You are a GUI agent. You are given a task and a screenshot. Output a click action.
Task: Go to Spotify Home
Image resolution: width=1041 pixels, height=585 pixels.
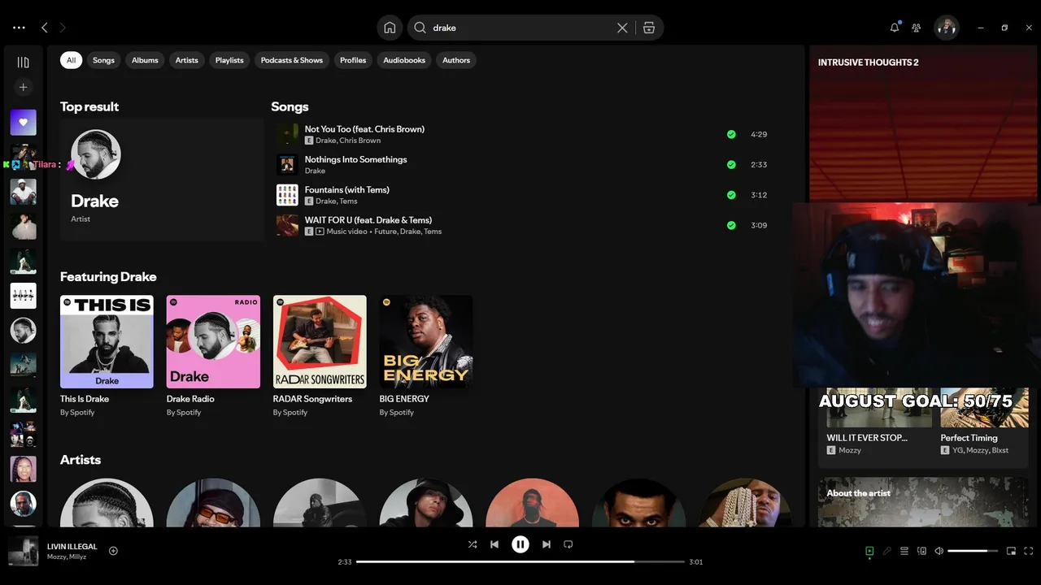(390, 28)
